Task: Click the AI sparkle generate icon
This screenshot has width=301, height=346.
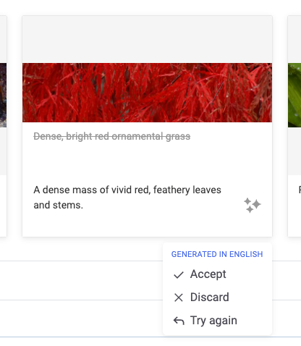Action: pyautogui.click(x=253, y=206)
